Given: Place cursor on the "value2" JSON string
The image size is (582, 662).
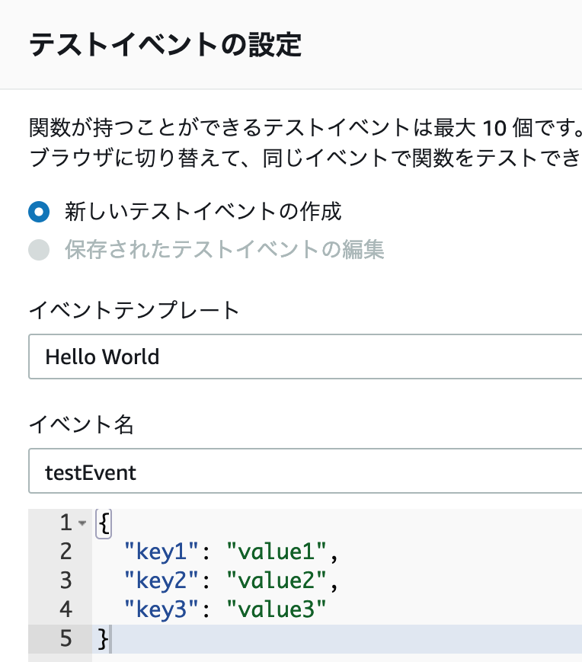Looking at the screenshot, I should pyautogui.click(x=277, y=581).
